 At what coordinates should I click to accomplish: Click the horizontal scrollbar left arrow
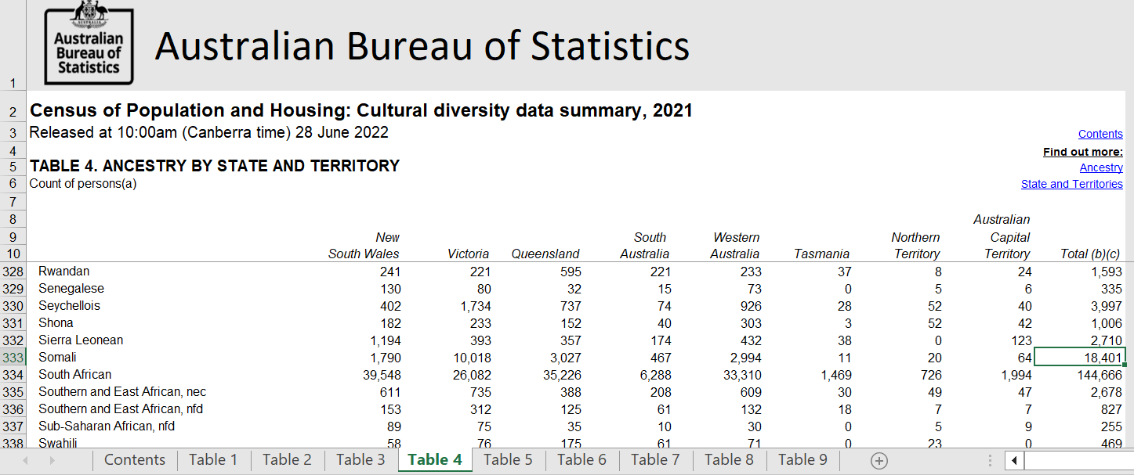[1014, 461]
